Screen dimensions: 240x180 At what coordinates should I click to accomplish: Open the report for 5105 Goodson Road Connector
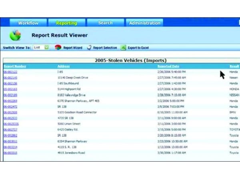coord(10,112)
